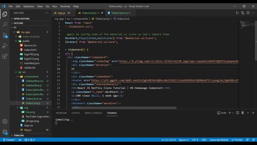Open index.html in file tree
This screenshot has height=145, width=257.
(31, 50)
